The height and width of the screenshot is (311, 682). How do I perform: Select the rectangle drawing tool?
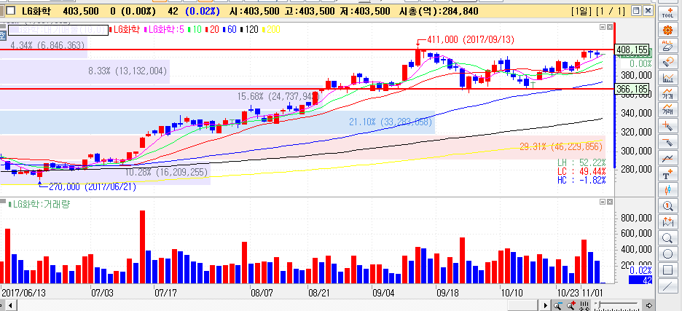click(667, 269)
